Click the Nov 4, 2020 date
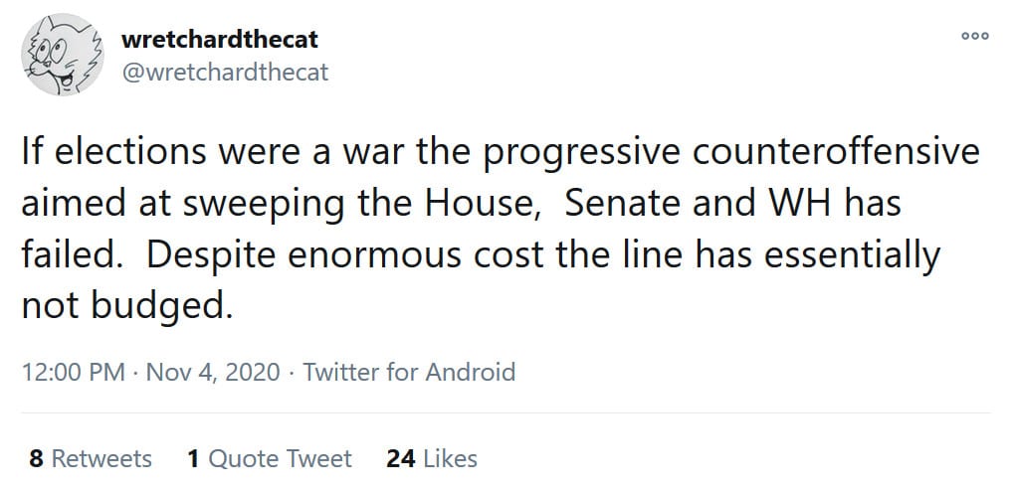 [x=213, y=373]
